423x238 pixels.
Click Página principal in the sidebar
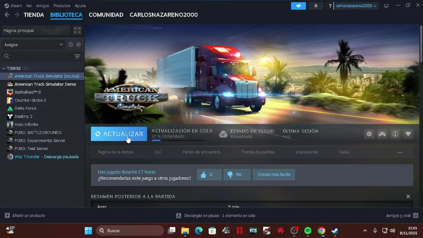pos(36,30)
